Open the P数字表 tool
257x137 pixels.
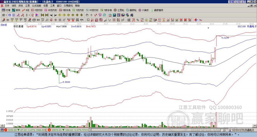point(65,10)
